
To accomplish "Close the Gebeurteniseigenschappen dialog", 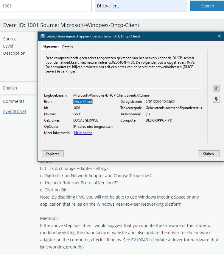I will pos(219,36).
